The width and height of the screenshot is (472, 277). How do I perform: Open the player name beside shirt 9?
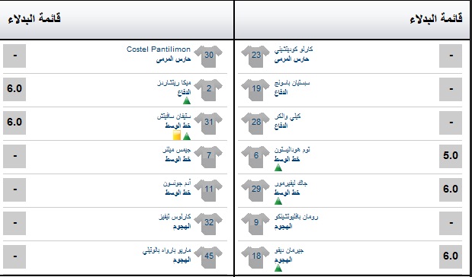point(296,217)
